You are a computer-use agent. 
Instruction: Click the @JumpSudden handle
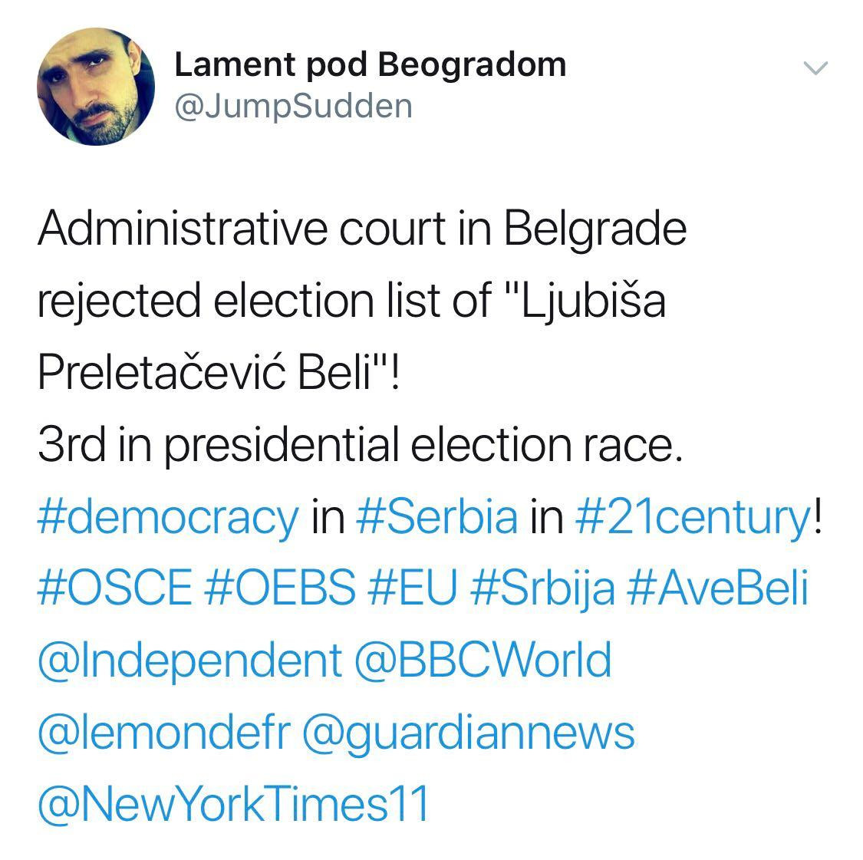click(x=293, y=106)
